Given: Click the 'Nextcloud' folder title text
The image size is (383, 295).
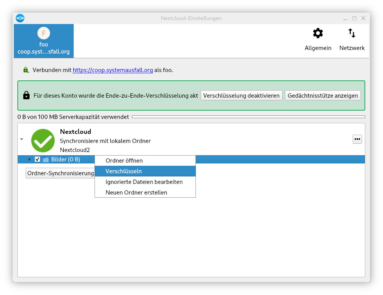Looking at the screenshot, I should (76, 132).
